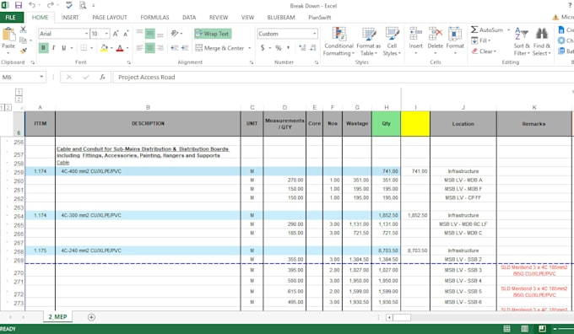
Task: Open Conditional Formatting menu
Action: [x=338, y=41]
